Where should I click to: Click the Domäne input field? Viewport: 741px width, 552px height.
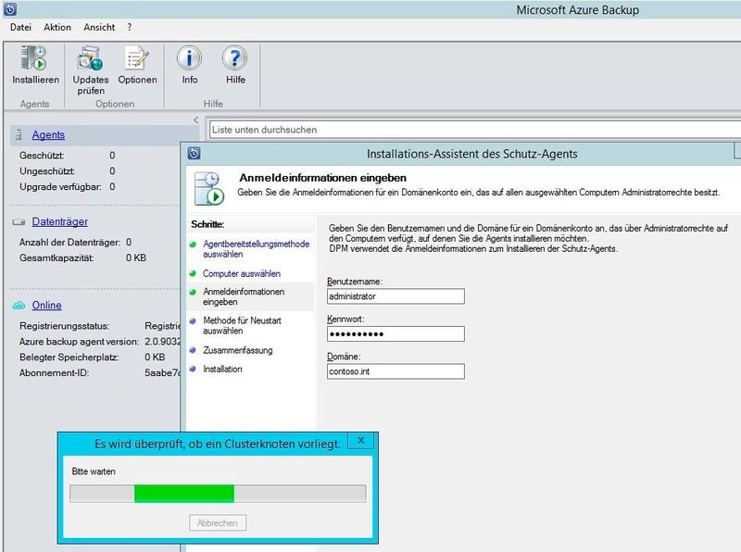click(396, 371)
